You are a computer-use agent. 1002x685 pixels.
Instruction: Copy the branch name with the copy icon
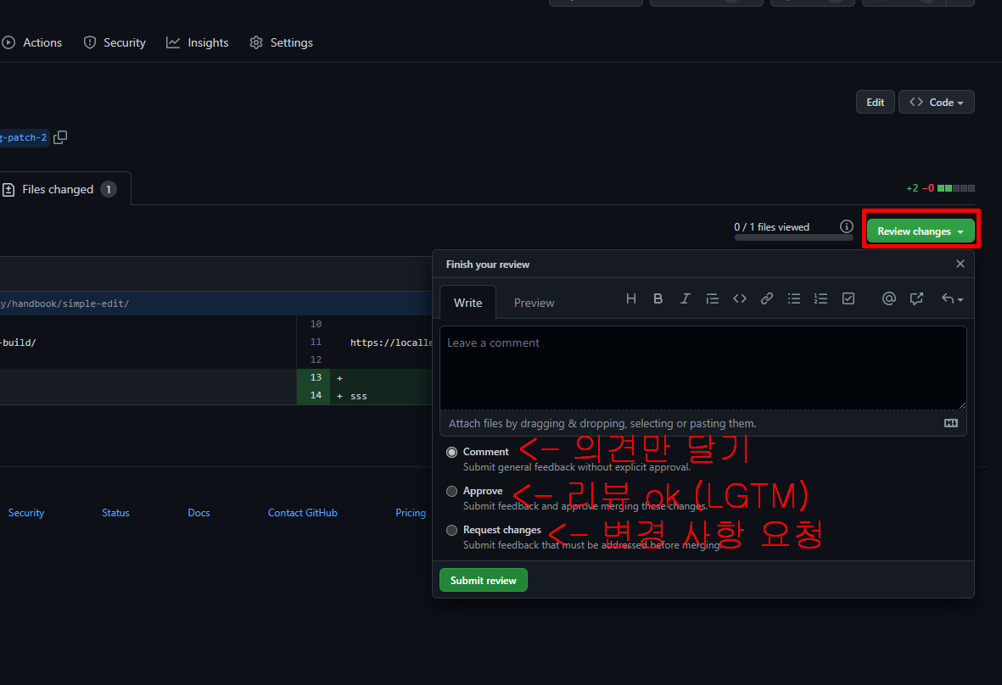coord(60,137)
